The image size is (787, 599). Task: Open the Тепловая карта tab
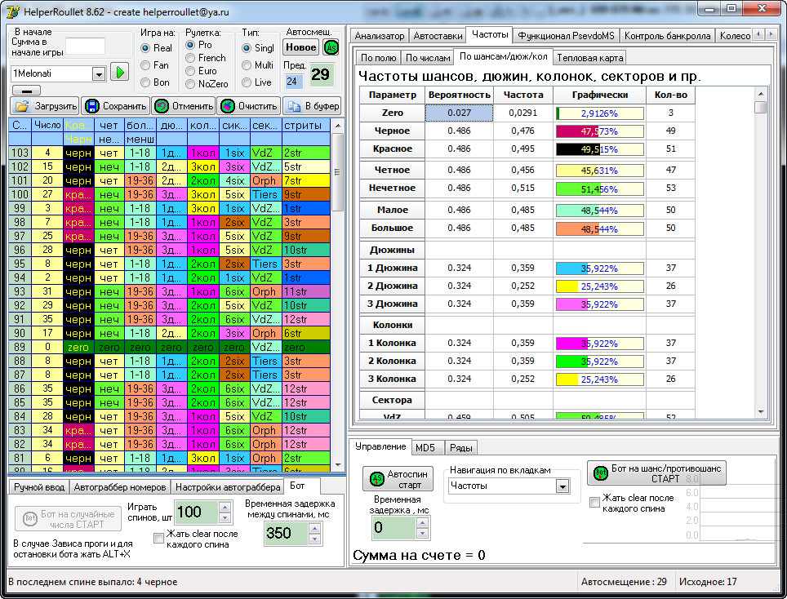point(589,58)
